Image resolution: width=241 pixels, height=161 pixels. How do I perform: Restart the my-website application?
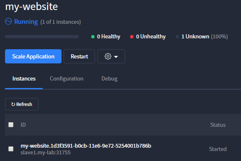[x=79, y=56]
